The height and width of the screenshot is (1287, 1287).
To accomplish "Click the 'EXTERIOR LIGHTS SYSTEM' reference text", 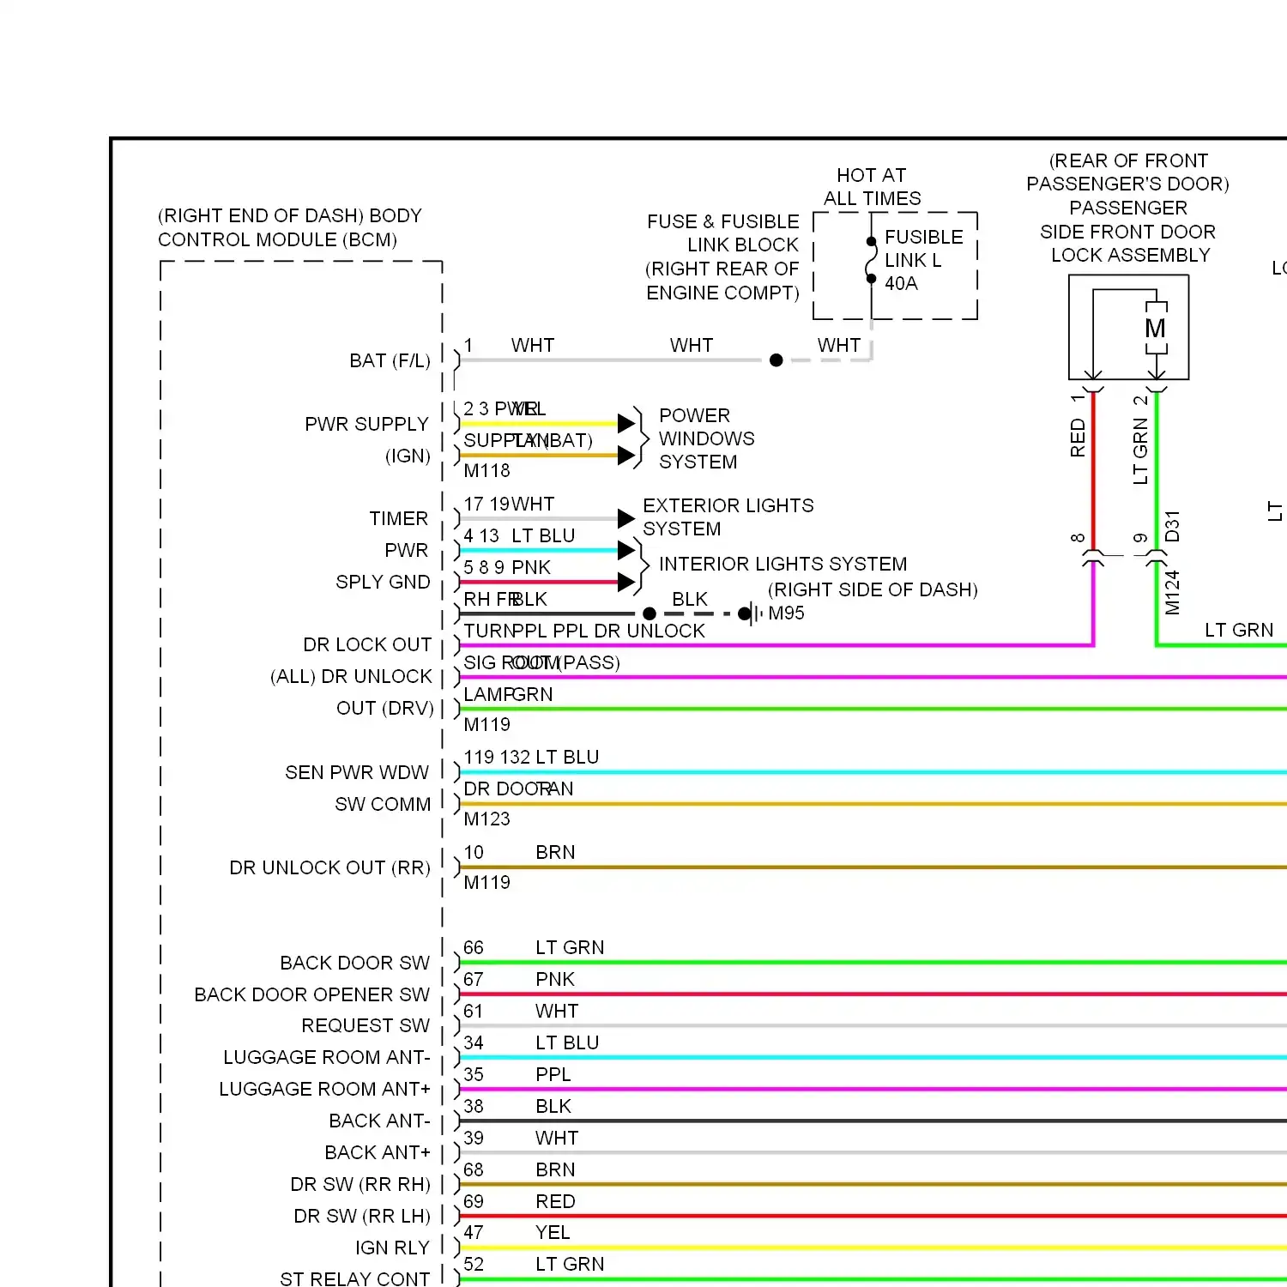I will tap(728, 517).
